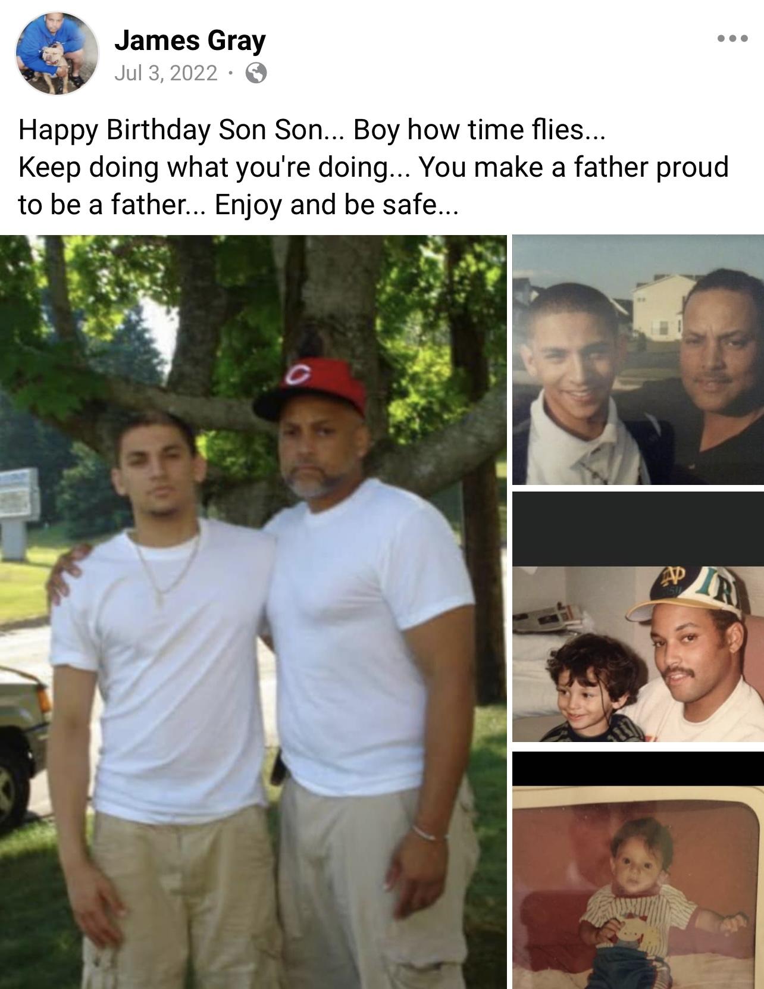Tap the Jul 3, 2022 post timestamp
764x989 pixels.
point(165,73)
